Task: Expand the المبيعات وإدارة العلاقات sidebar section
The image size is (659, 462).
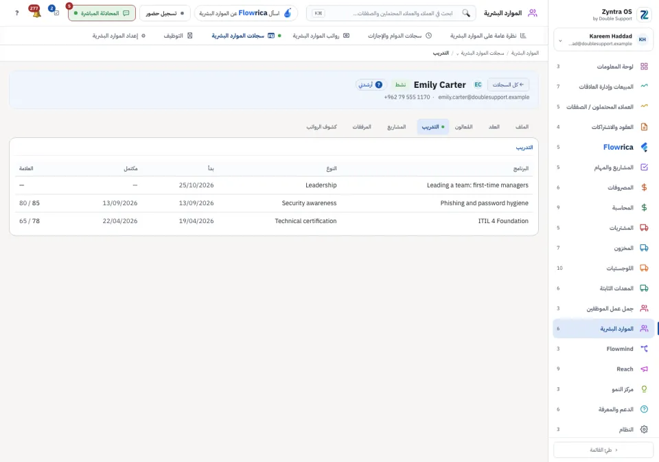Action: [x=603, y=86]
